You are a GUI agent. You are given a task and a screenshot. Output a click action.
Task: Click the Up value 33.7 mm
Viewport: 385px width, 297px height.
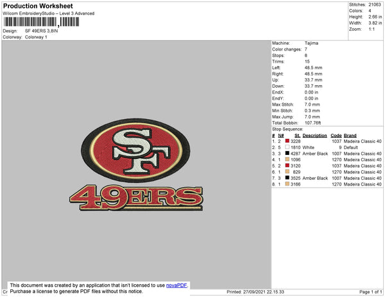(314, 80)
